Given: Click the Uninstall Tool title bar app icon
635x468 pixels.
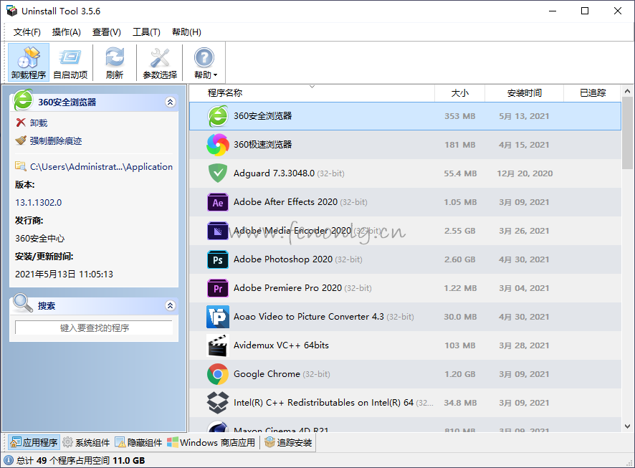Looking at the screenshot, I should (11, 11).
